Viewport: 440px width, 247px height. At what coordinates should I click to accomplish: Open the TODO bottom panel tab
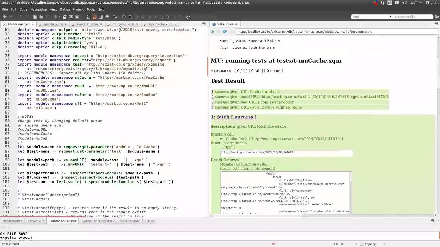[x=150, y=221]
